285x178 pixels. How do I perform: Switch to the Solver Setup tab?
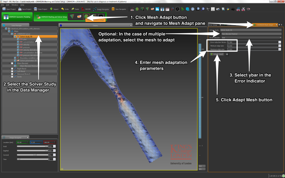[213, 25]
